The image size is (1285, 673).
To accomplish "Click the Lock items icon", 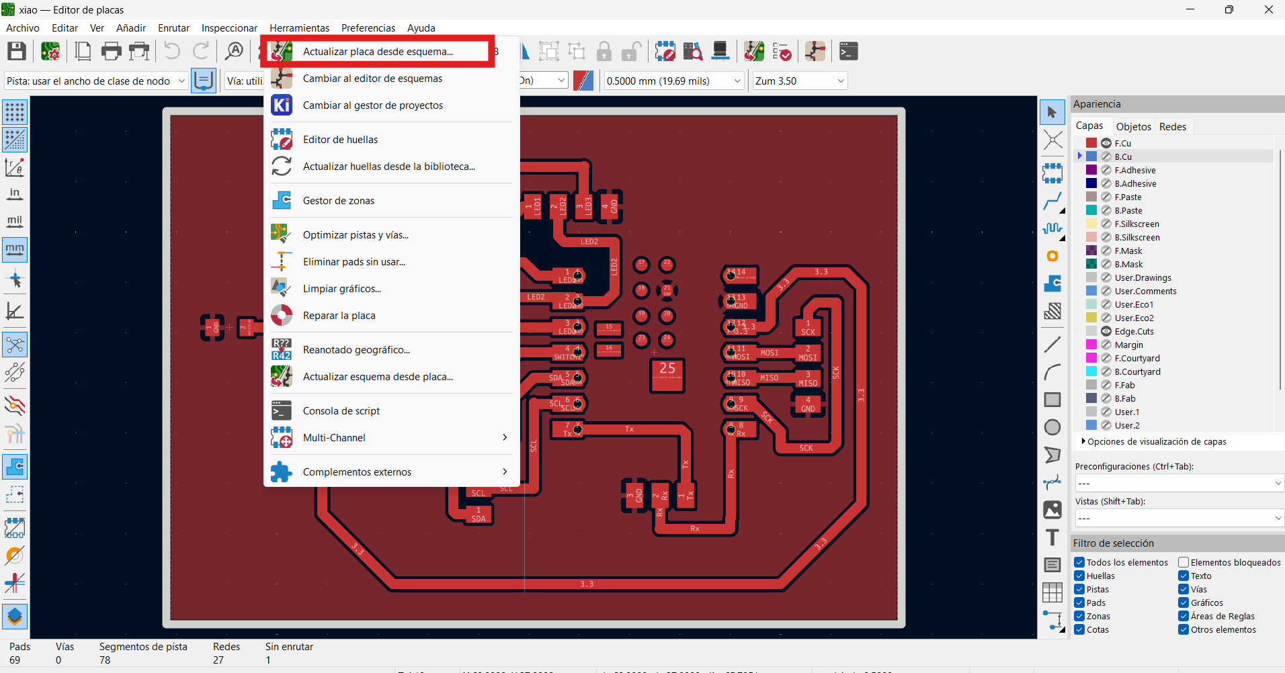I will point(604,51).
